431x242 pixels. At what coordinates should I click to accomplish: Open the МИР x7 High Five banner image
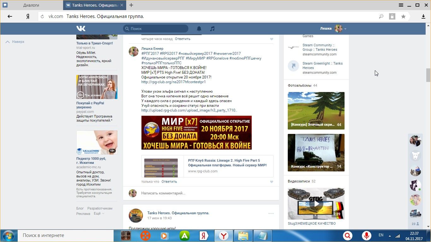[x=196, y=133]
